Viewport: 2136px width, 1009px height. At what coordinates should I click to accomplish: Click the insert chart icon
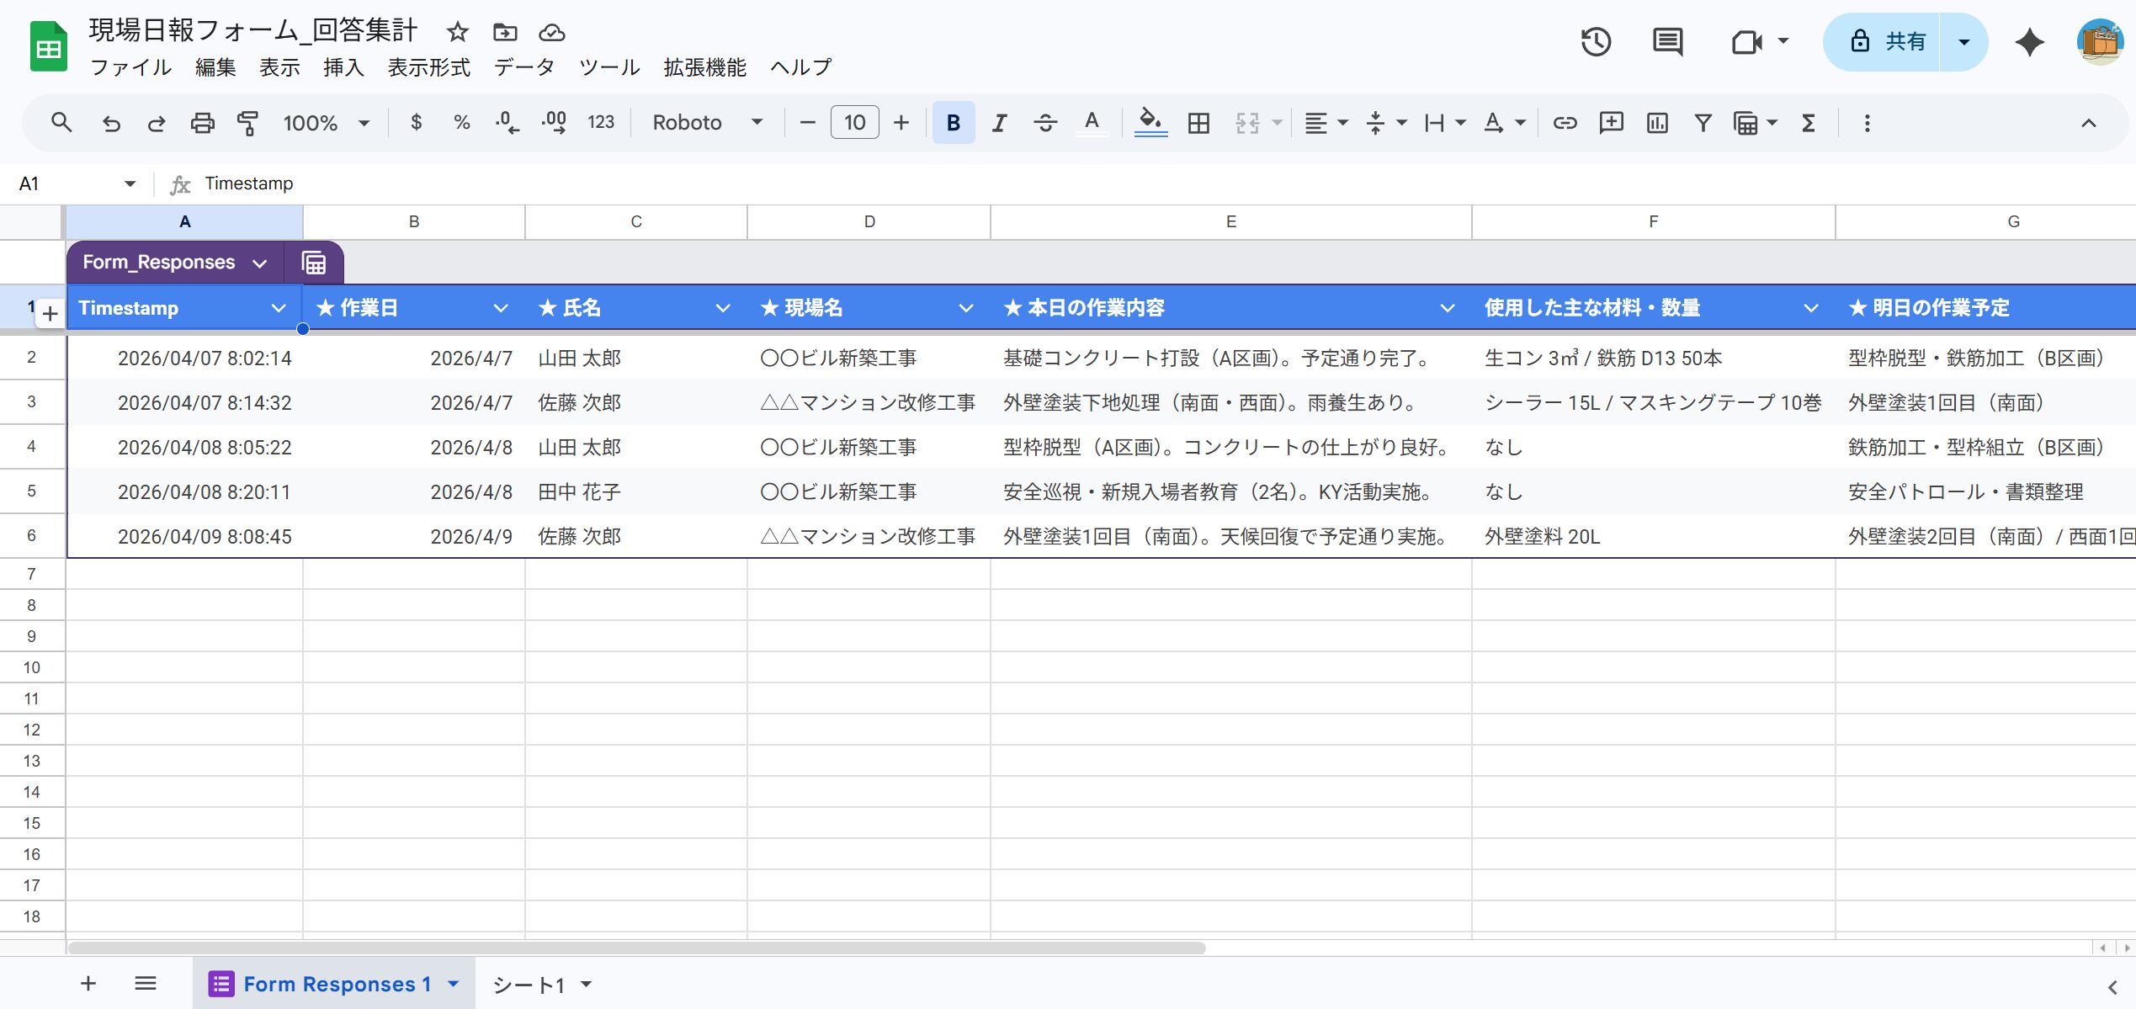pos(1657,123)
